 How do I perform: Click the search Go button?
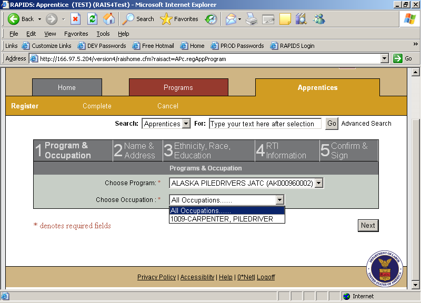click(x=332, y=124)
